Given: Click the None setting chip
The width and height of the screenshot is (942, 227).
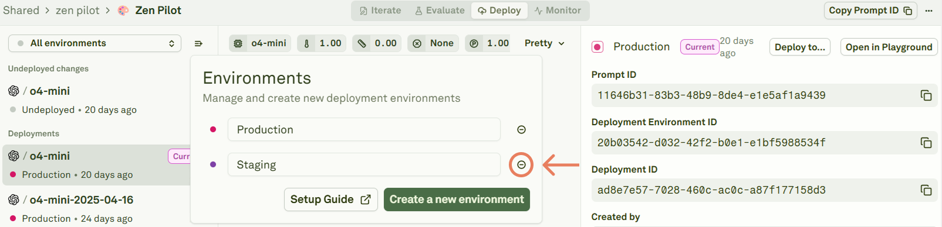Looking at the screenshot, I should coord(433,43).
